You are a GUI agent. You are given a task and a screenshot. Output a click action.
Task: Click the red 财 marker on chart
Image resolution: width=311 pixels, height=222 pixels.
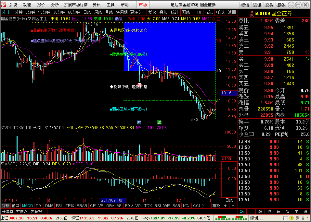point(139,122)
